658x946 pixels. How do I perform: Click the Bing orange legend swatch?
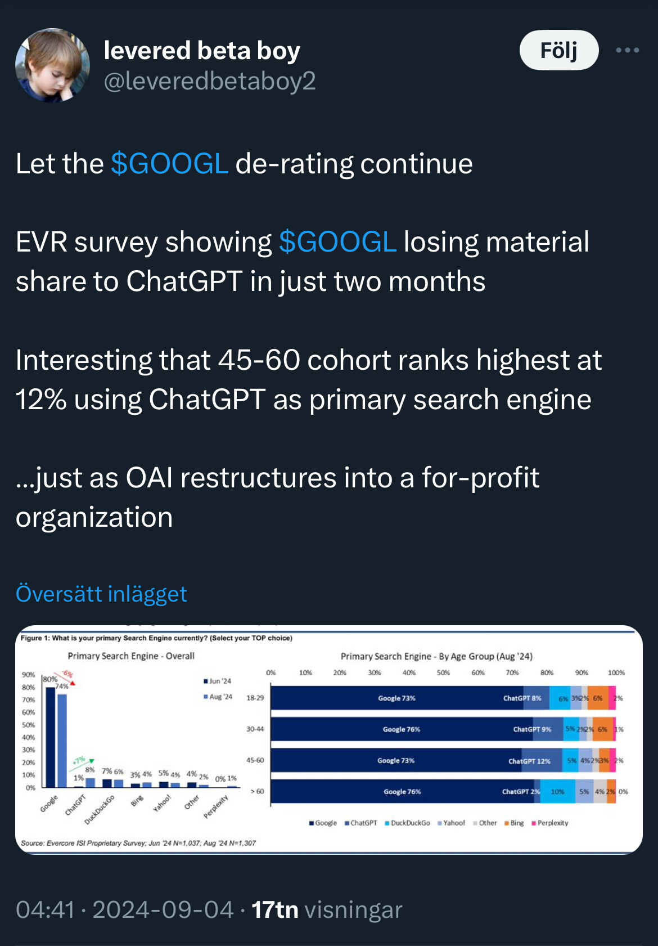(x=507, y=823)
